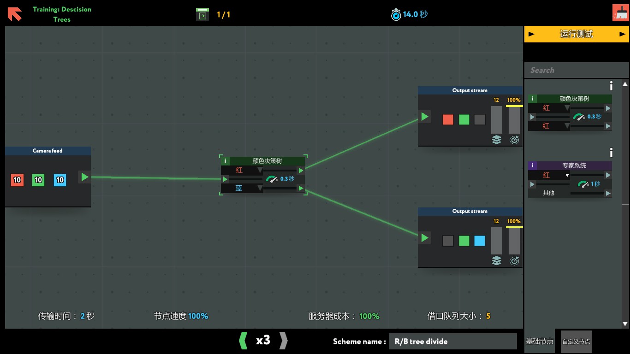
Task: Switch to the 自定义节点 tab
Action: [576, 342]
